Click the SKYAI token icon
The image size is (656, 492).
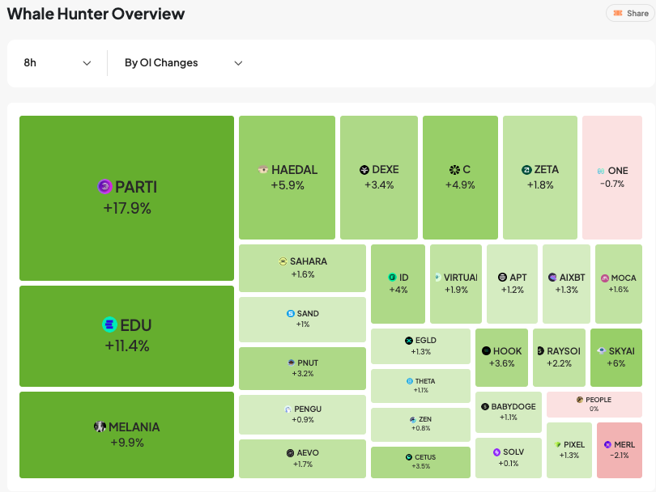click(x=601, y=350)
